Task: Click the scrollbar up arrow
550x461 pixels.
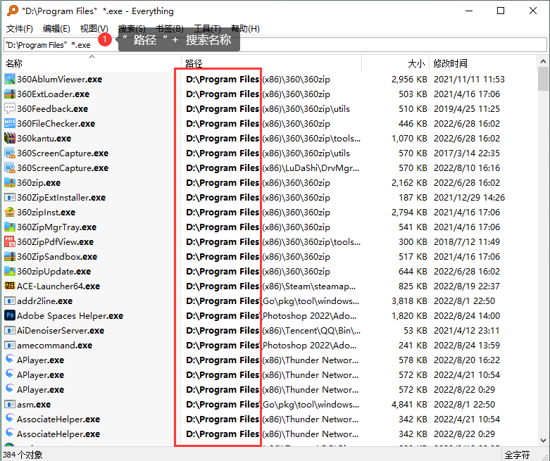Action: pyautogui.click(x=543, y=61)
